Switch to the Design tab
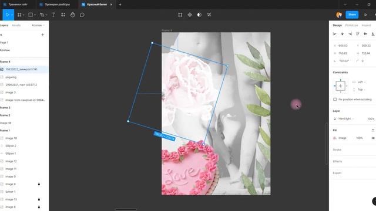376x211 pixels. pyautogui.click(x=337, y=25)
